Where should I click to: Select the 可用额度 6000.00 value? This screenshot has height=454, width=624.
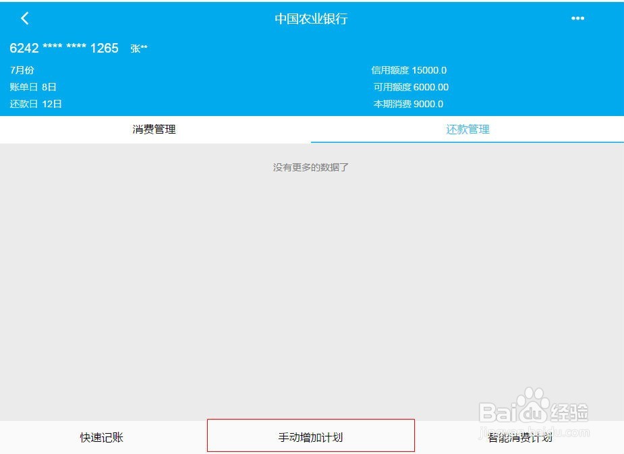(x=411, y=87)
